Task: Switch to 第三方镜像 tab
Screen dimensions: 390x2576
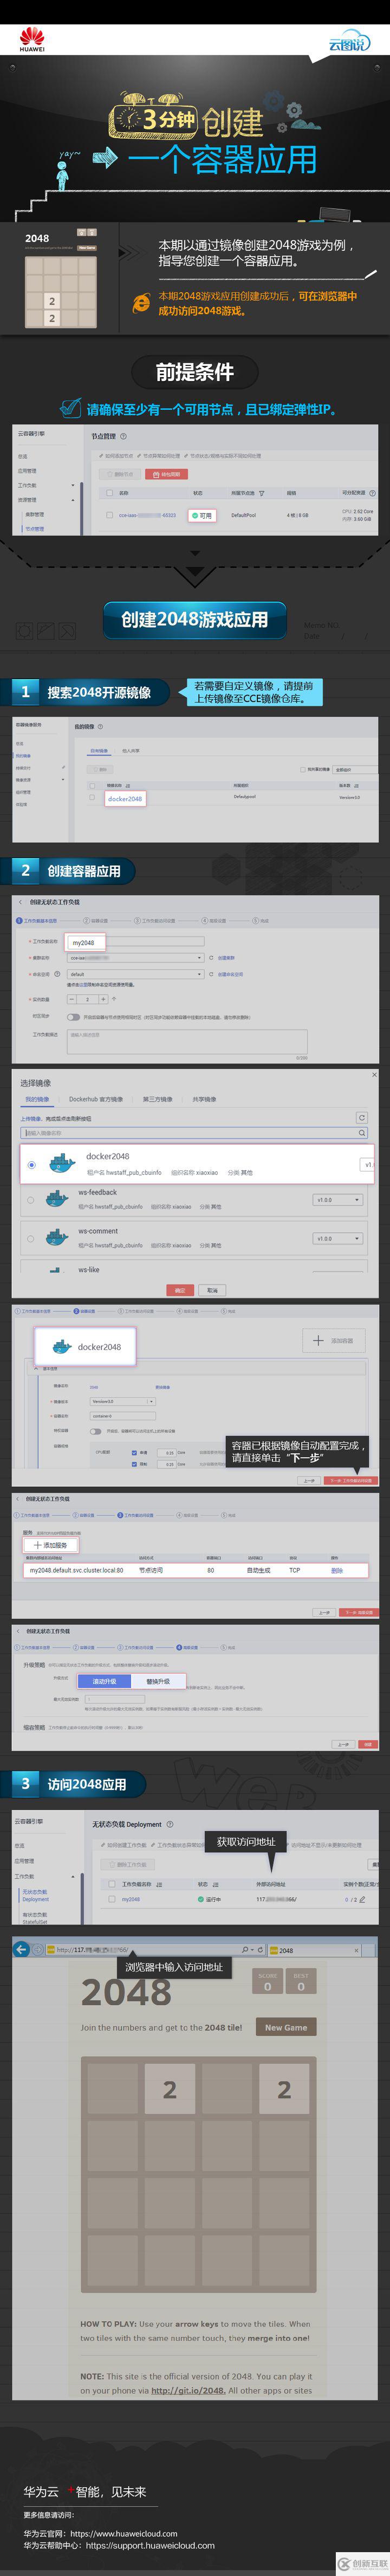Action: click(157, 1099)
